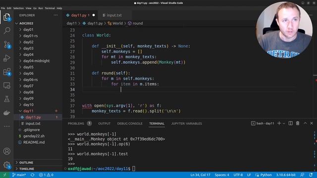Expand the day04-midnight folder
Screen dimensions: 317x178
click(x=36, y=61)
